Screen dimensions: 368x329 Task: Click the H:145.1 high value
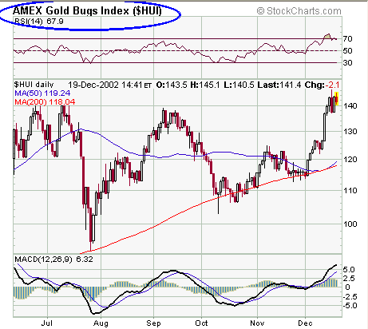pyautogui.click(x=205, y=85)
